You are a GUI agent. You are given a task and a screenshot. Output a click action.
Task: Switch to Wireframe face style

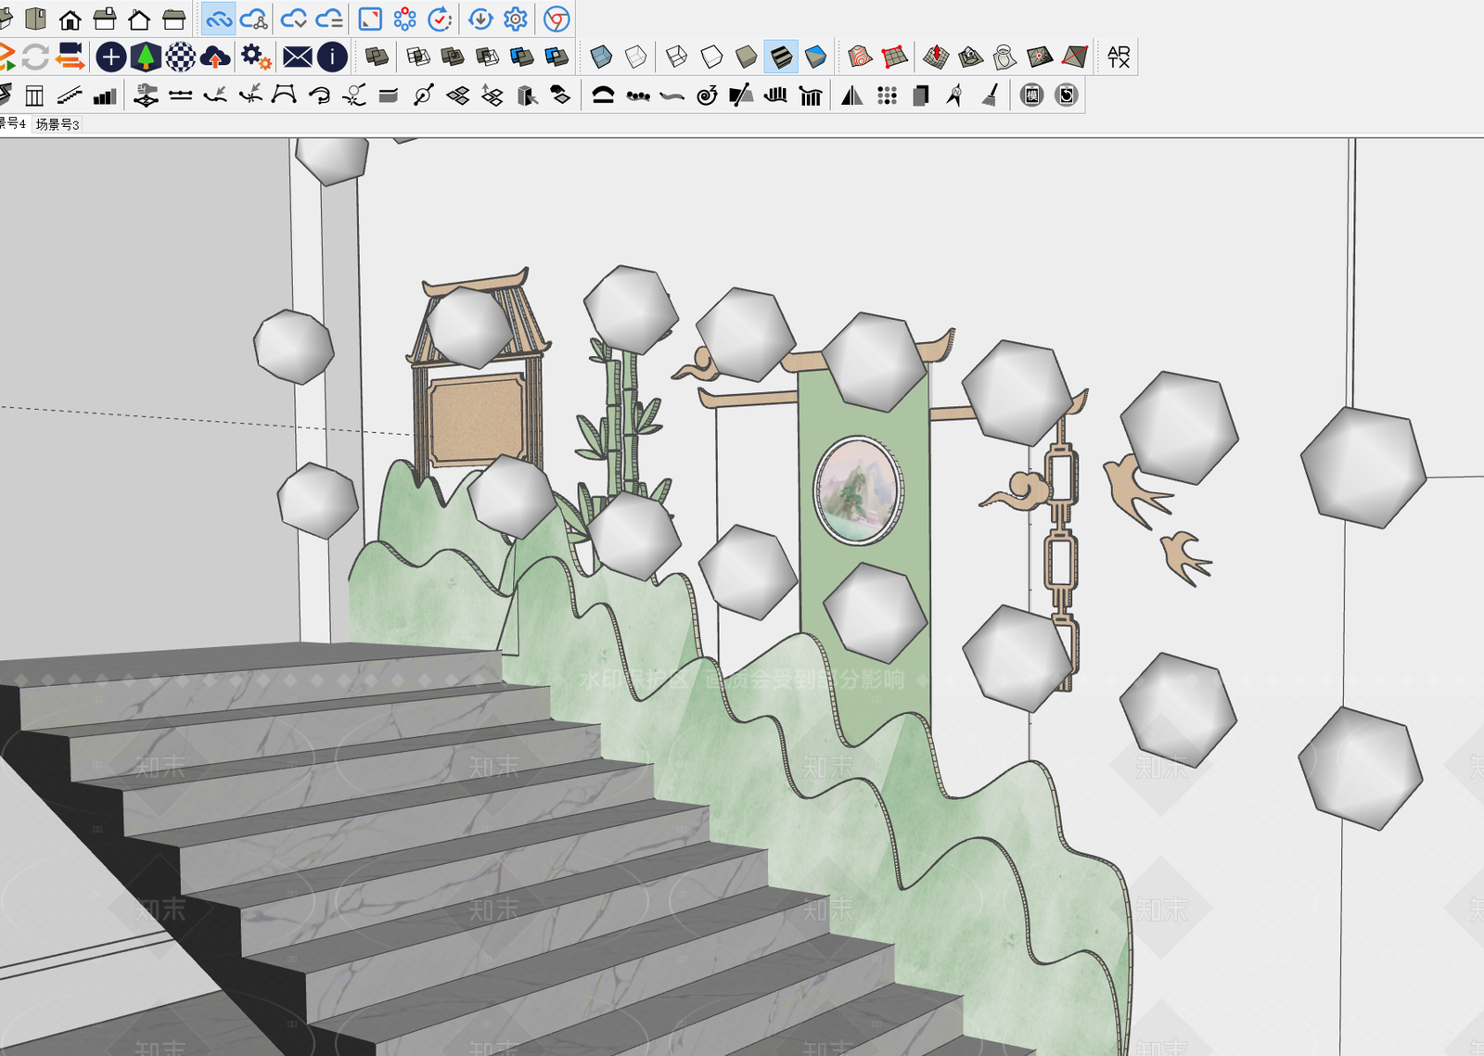[677, 57]
